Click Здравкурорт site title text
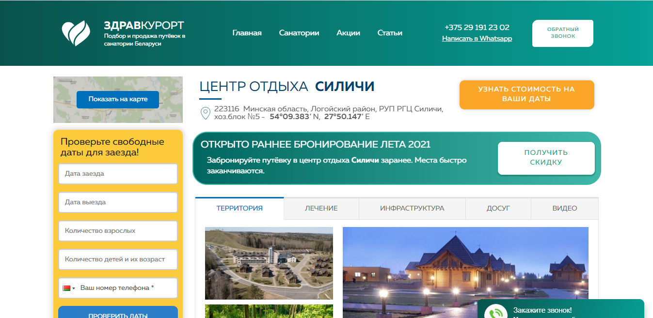Screen dimensions: 653x318 (144, 26)
